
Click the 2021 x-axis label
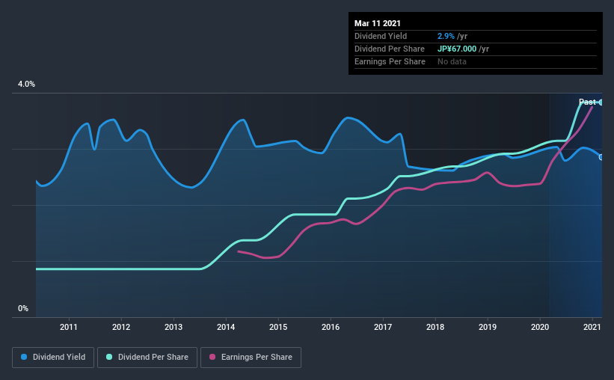[592, 327]
